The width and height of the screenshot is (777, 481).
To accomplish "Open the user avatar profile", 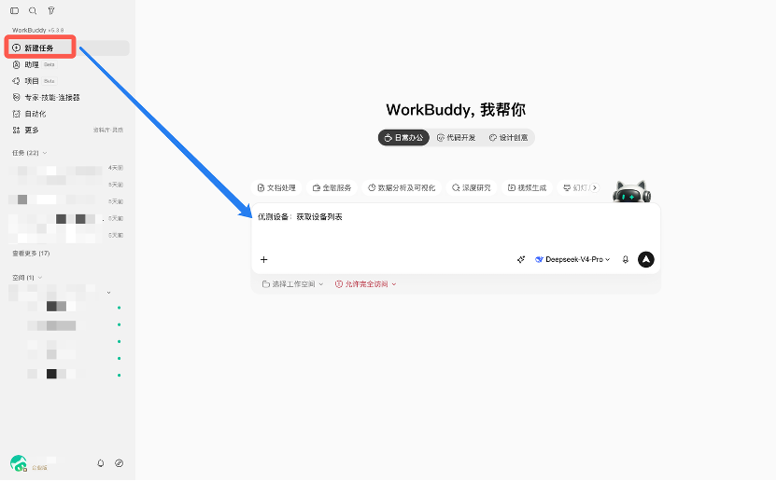I will pyautogui.click(x=19, y=463).
